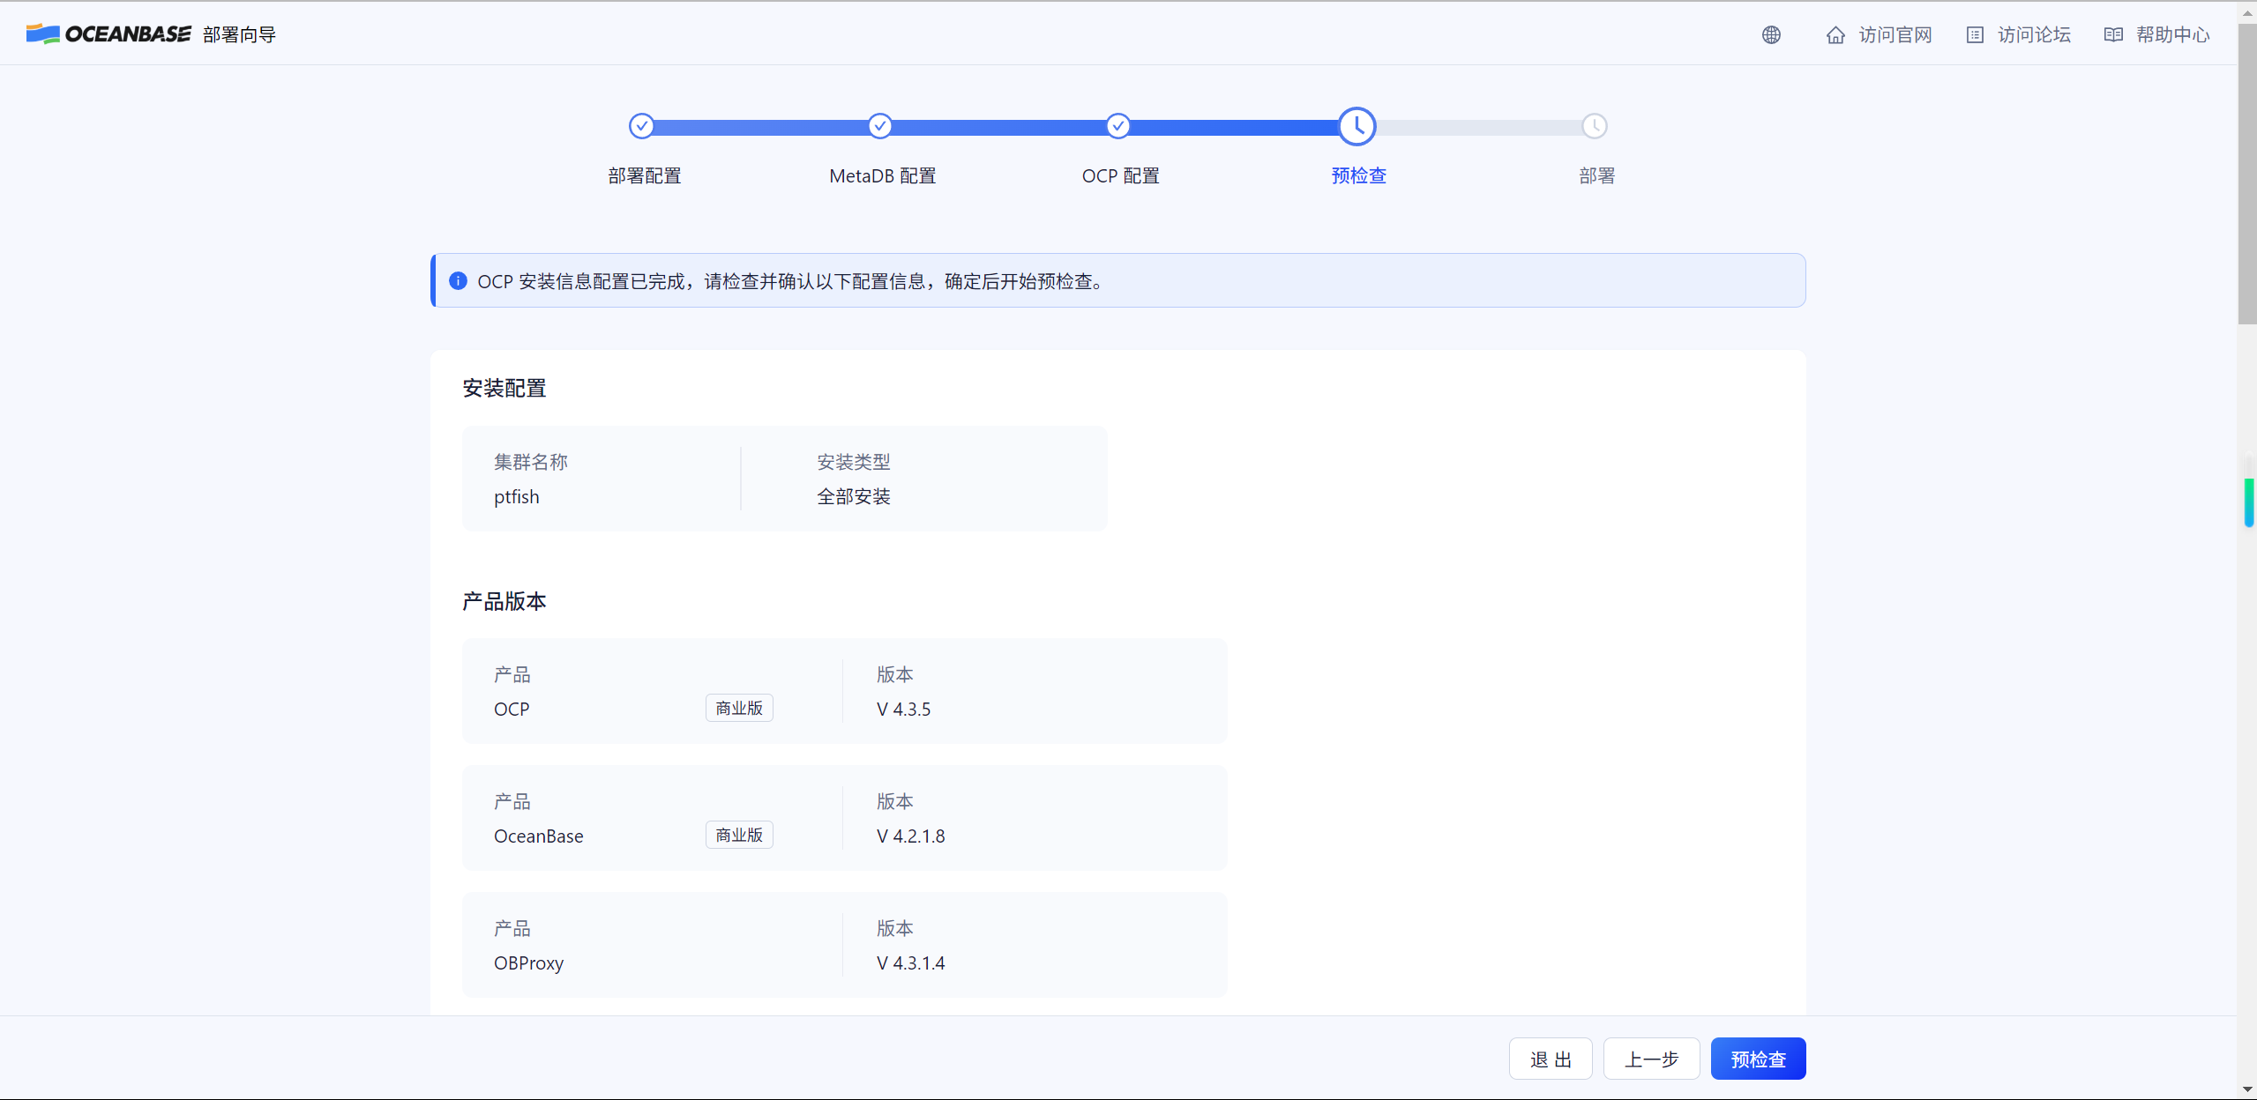Select the OCP 配置 step label
2257x1100 pixels.
click(x=1121, y=175)
